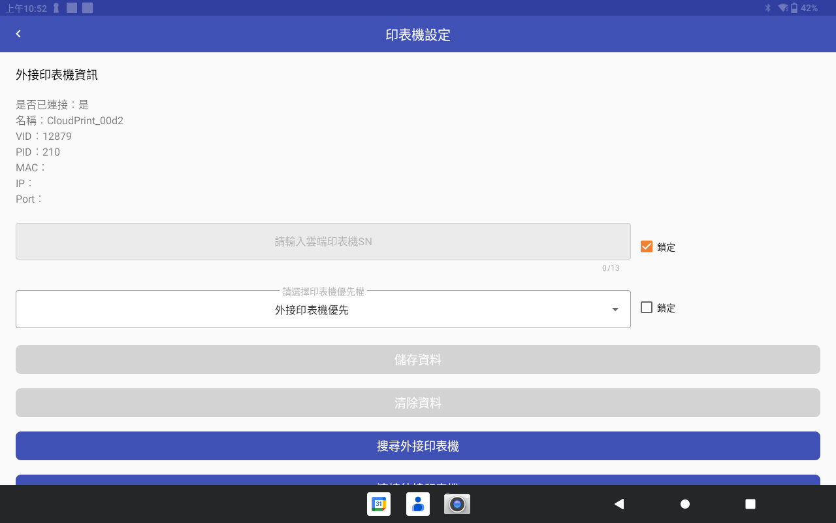Click the dropdown arrow for printer priority
Viewport: 836px width, 523px height.
pyautogui.click(x=615, y=310)
